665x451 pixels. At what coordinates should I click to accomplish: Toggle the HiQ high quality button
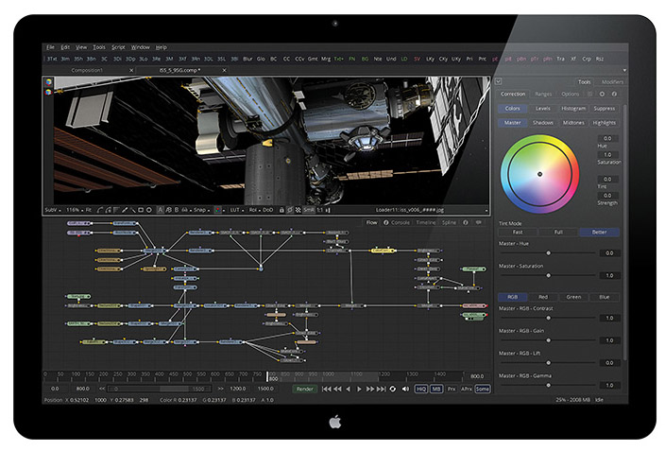point(421,389)
